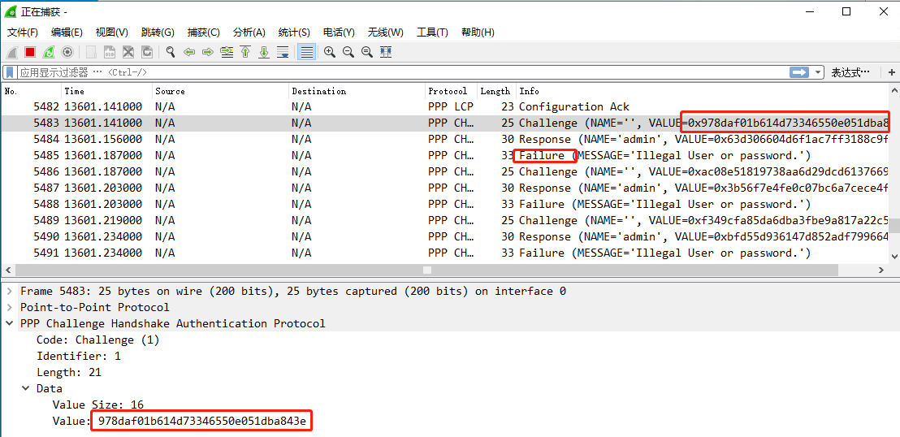Screen dimensions: 900x437
Task: Zoom out main window text
Action: 348,52
